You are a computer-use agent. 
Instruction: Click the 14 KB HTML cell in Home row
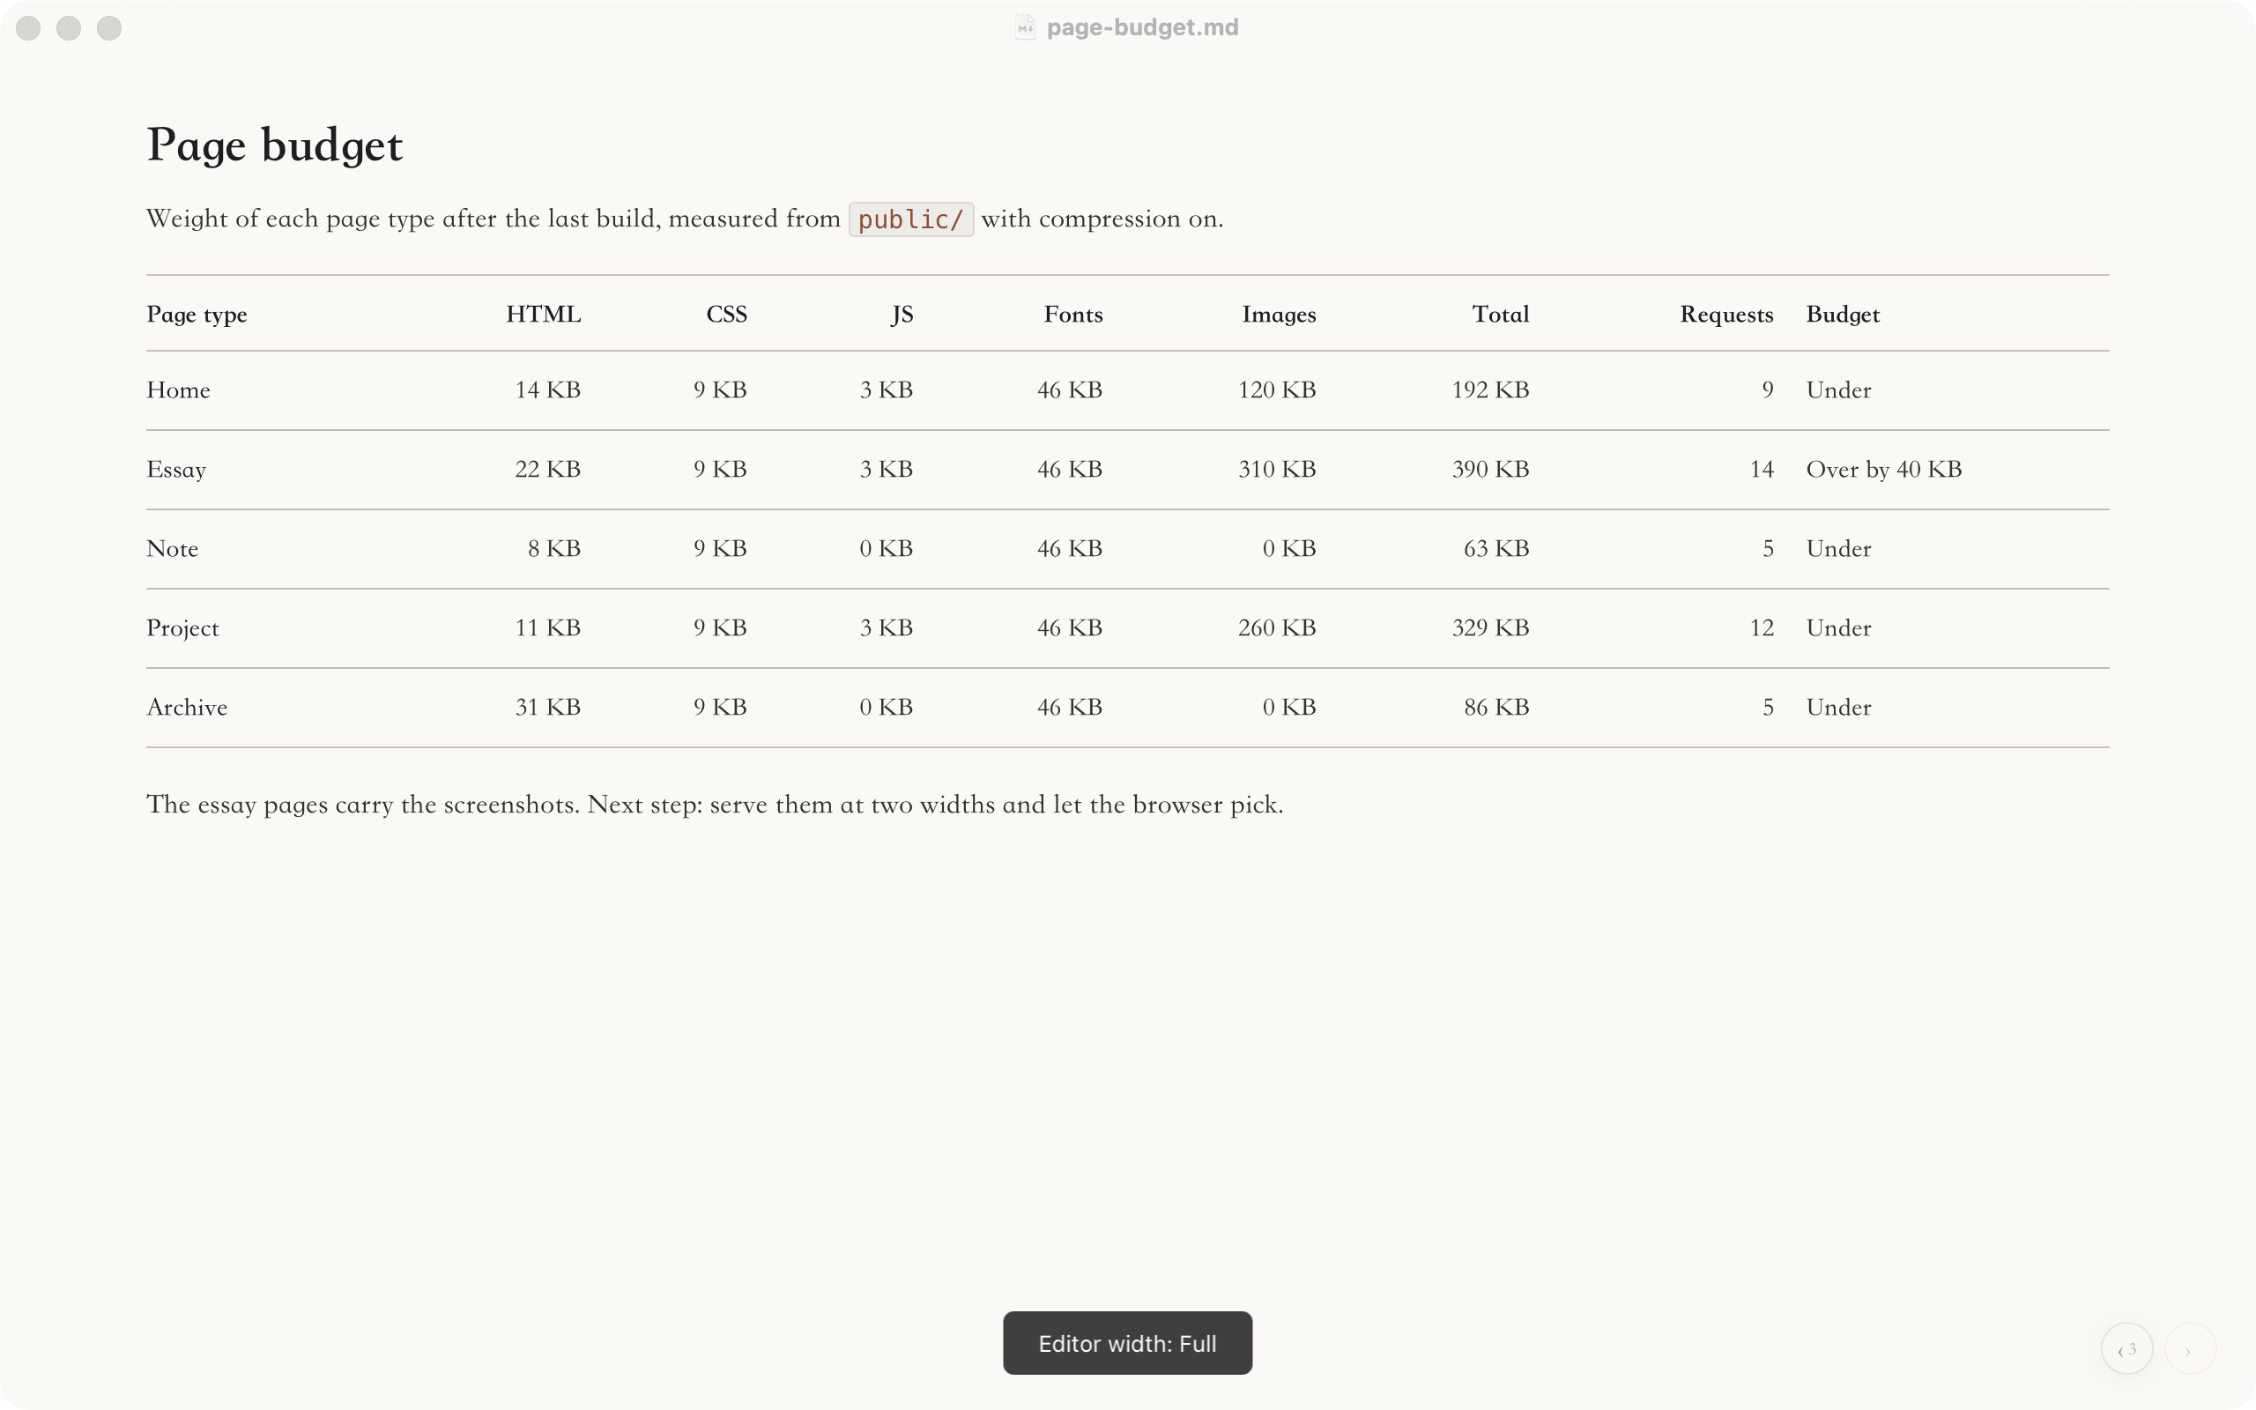pyautogui.click(x=547, y=390)
